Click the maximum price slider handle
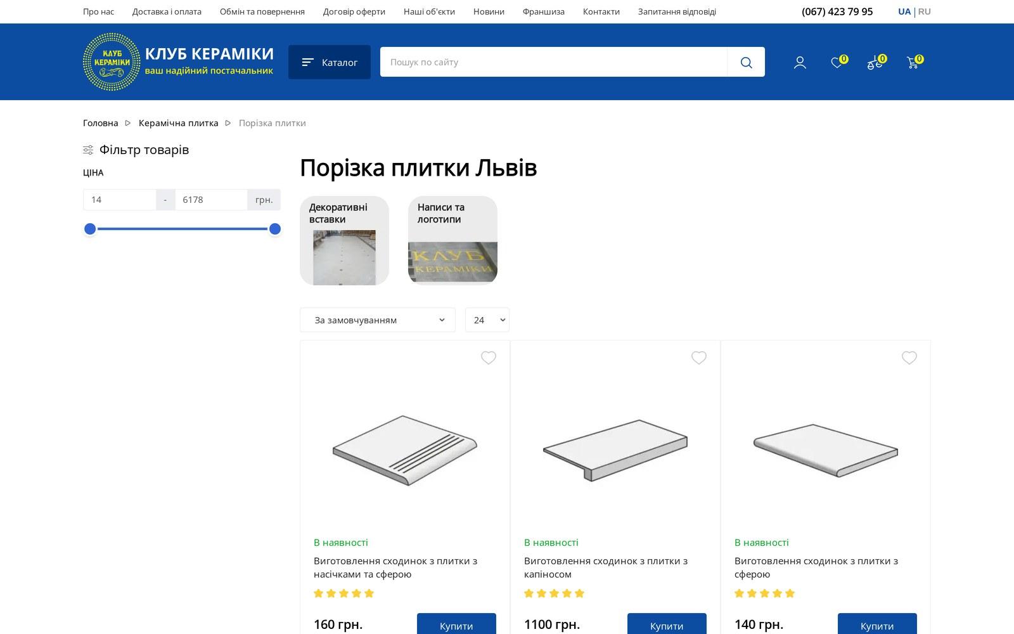The width and height of the screenshot is (1014, 634). click(275, 229)
